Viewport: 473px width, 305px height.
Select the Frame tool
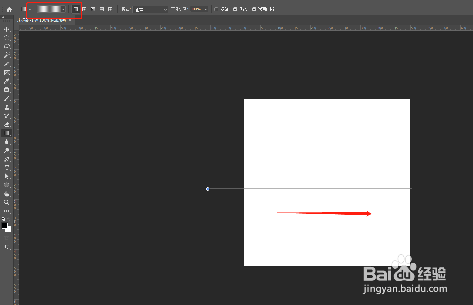click(7, 72)
